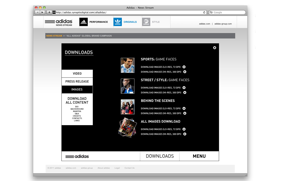Click NEWS STREAM breadcrumb link

tap(54, 36)
